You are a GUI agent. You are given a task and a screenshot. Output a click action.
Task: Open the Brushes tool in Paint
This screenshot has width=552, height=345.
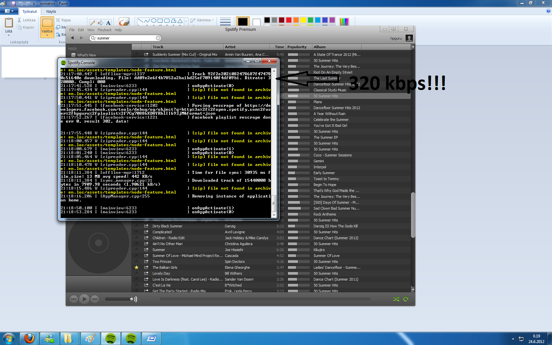[x=124, y=22]
